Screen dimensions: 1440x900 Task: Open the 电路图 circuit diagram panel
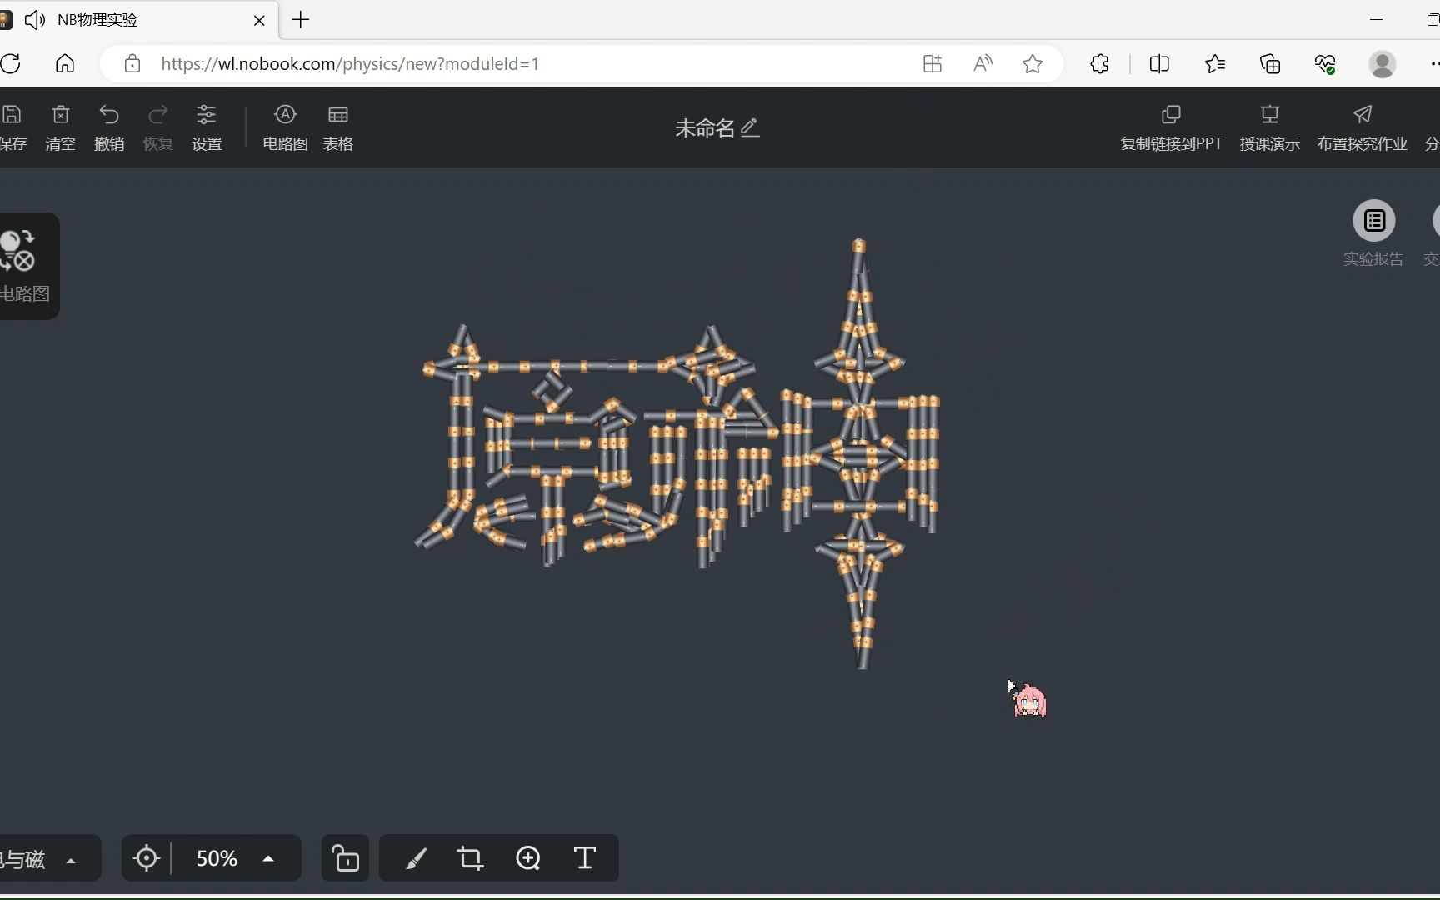285,127
